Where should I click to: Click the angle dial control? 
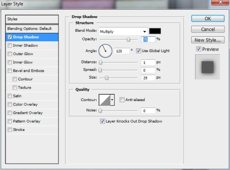(x=105, y=51)
